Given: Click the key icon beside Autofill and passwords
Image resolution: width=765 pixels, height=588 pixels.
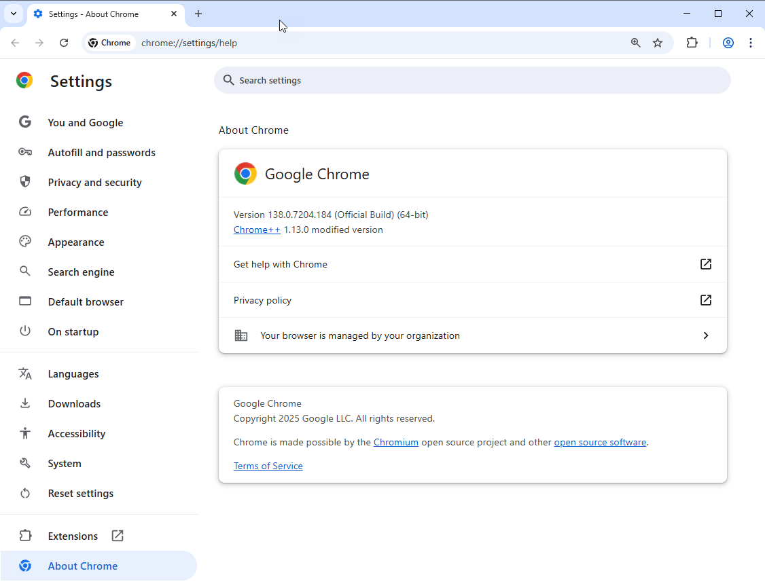Looking at the screenshot, I should click(x=25, y=152).
